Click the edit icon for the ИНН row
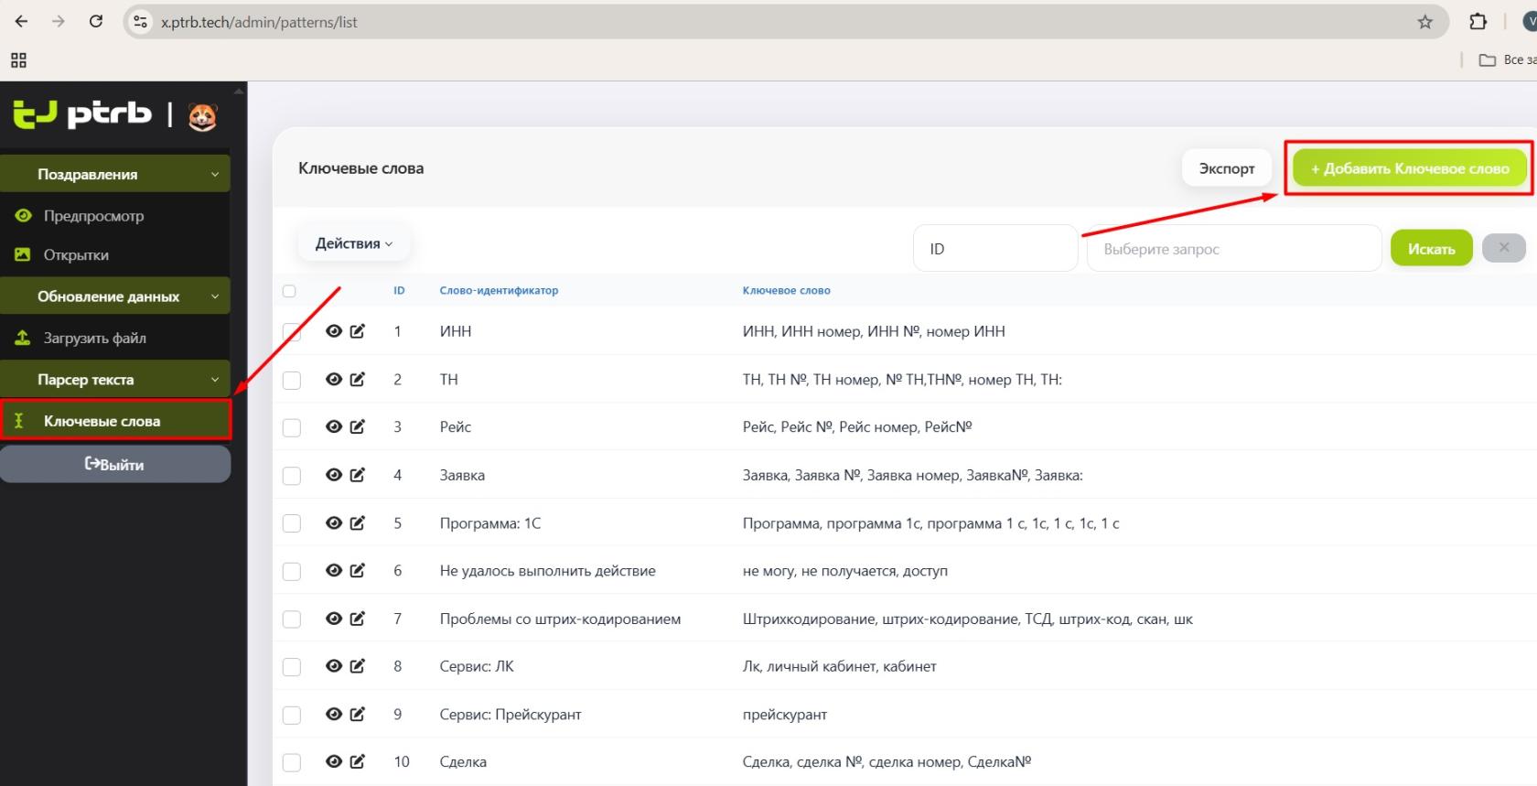 tap(358, 331)
